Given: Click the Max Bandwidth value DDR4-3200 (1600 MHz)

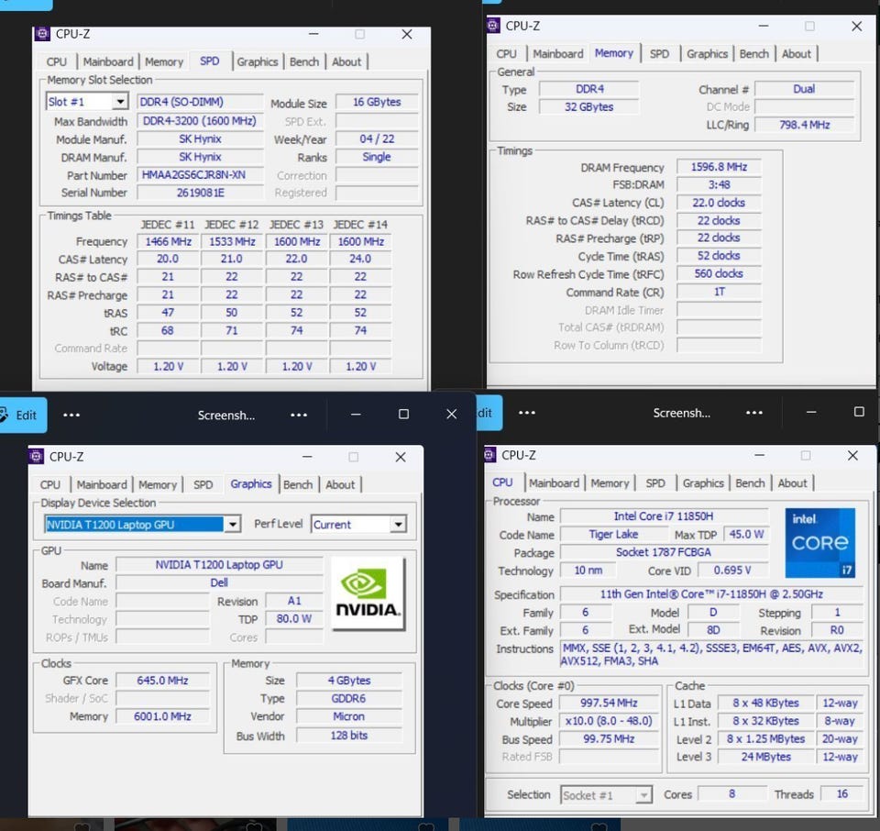Looking at the screenshot, I should pyautogui.click(x=201, y=121).
